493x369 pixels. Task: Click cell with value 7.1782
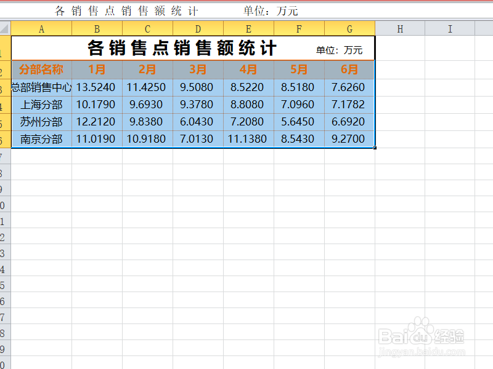pyautogui.click(x=349, y=105)
